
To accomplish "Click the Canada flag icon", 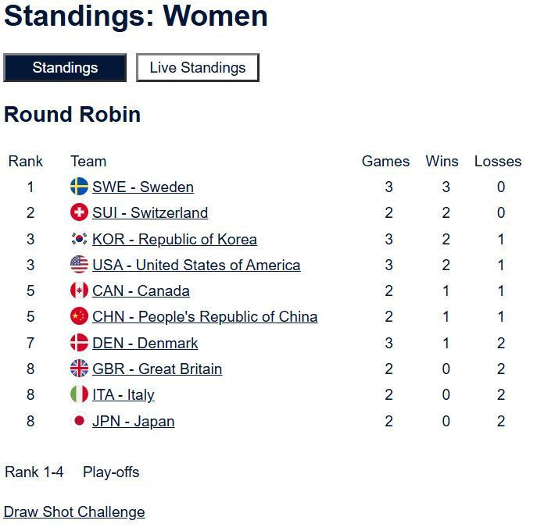I will [79, 290].
